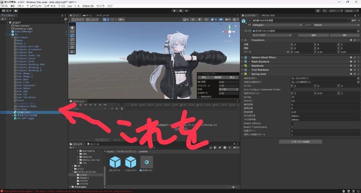Open the Layout dropdown in top toolbar
361x193 pixels.
(x=351, y=11)
